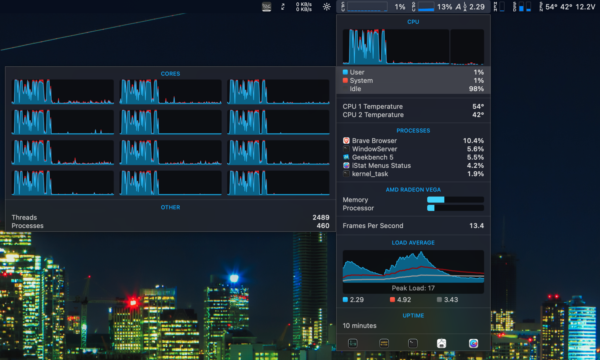The image size is (600, 360).
Task: Open the sensors menu showing 54° 42° 12.2V
Action: [567, 7]
